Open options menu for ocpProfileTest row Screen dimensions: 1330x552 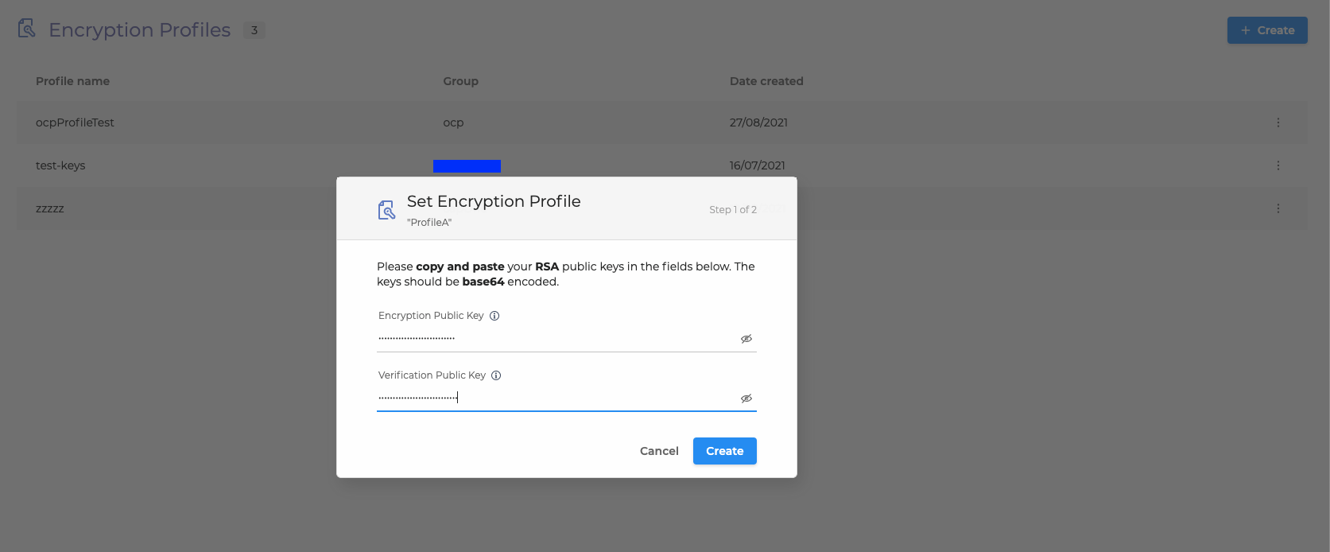[x=1278, y=122]
